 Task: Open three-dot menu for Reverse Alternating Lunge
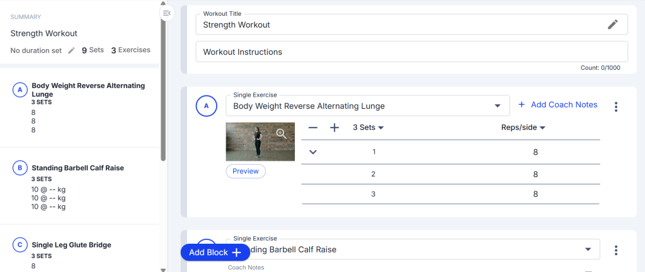[616, 107]
